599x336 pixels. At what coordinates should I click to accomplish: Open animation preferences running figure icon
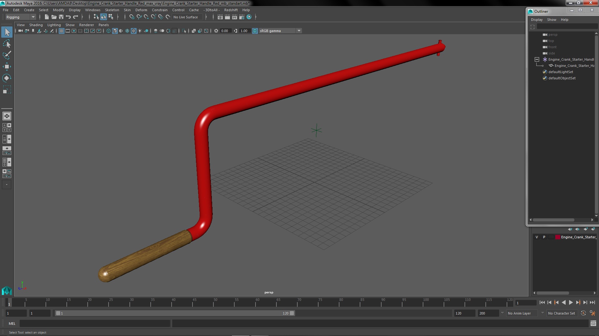[x=592, y=313]
